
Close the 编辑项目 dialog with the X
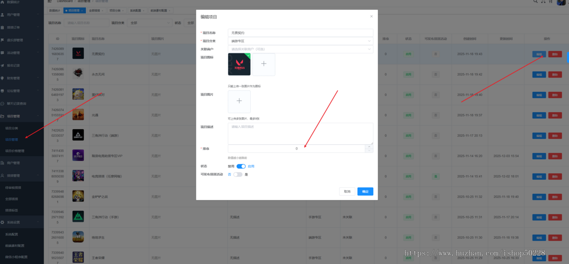coord(371,17)
